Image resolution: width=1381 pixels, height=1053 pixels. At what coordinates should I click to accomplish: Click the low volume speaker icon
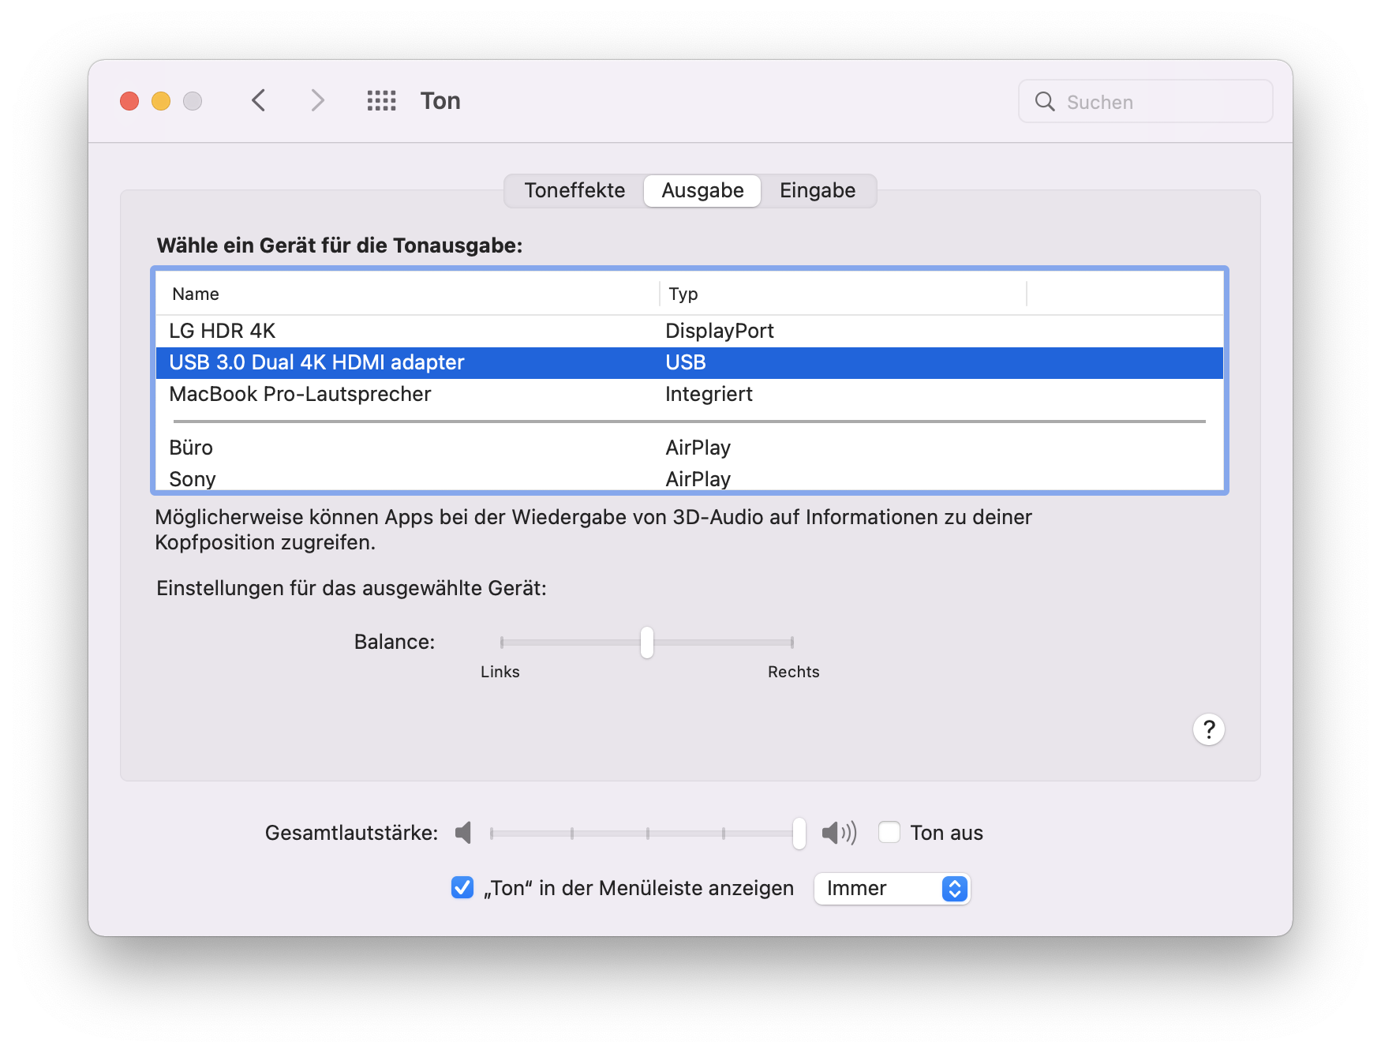463,833
